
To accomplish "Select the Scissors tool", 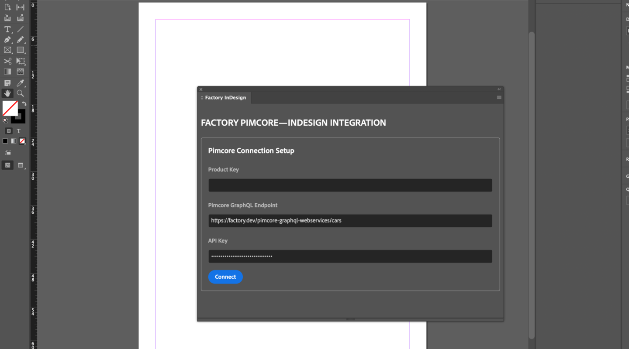I will (7, 61).
